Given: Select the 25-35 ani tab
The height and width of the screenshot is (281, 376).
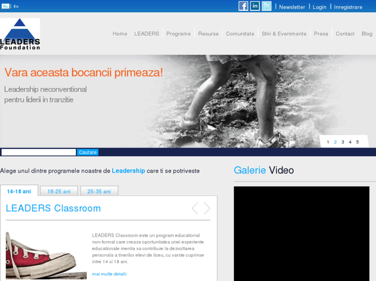Looking at the screenshot, I should (99, 191).
